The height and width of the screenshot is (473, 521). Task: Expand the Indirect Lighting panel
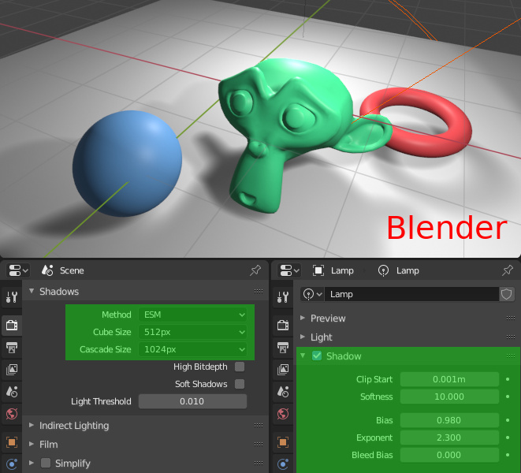point(32,425)
